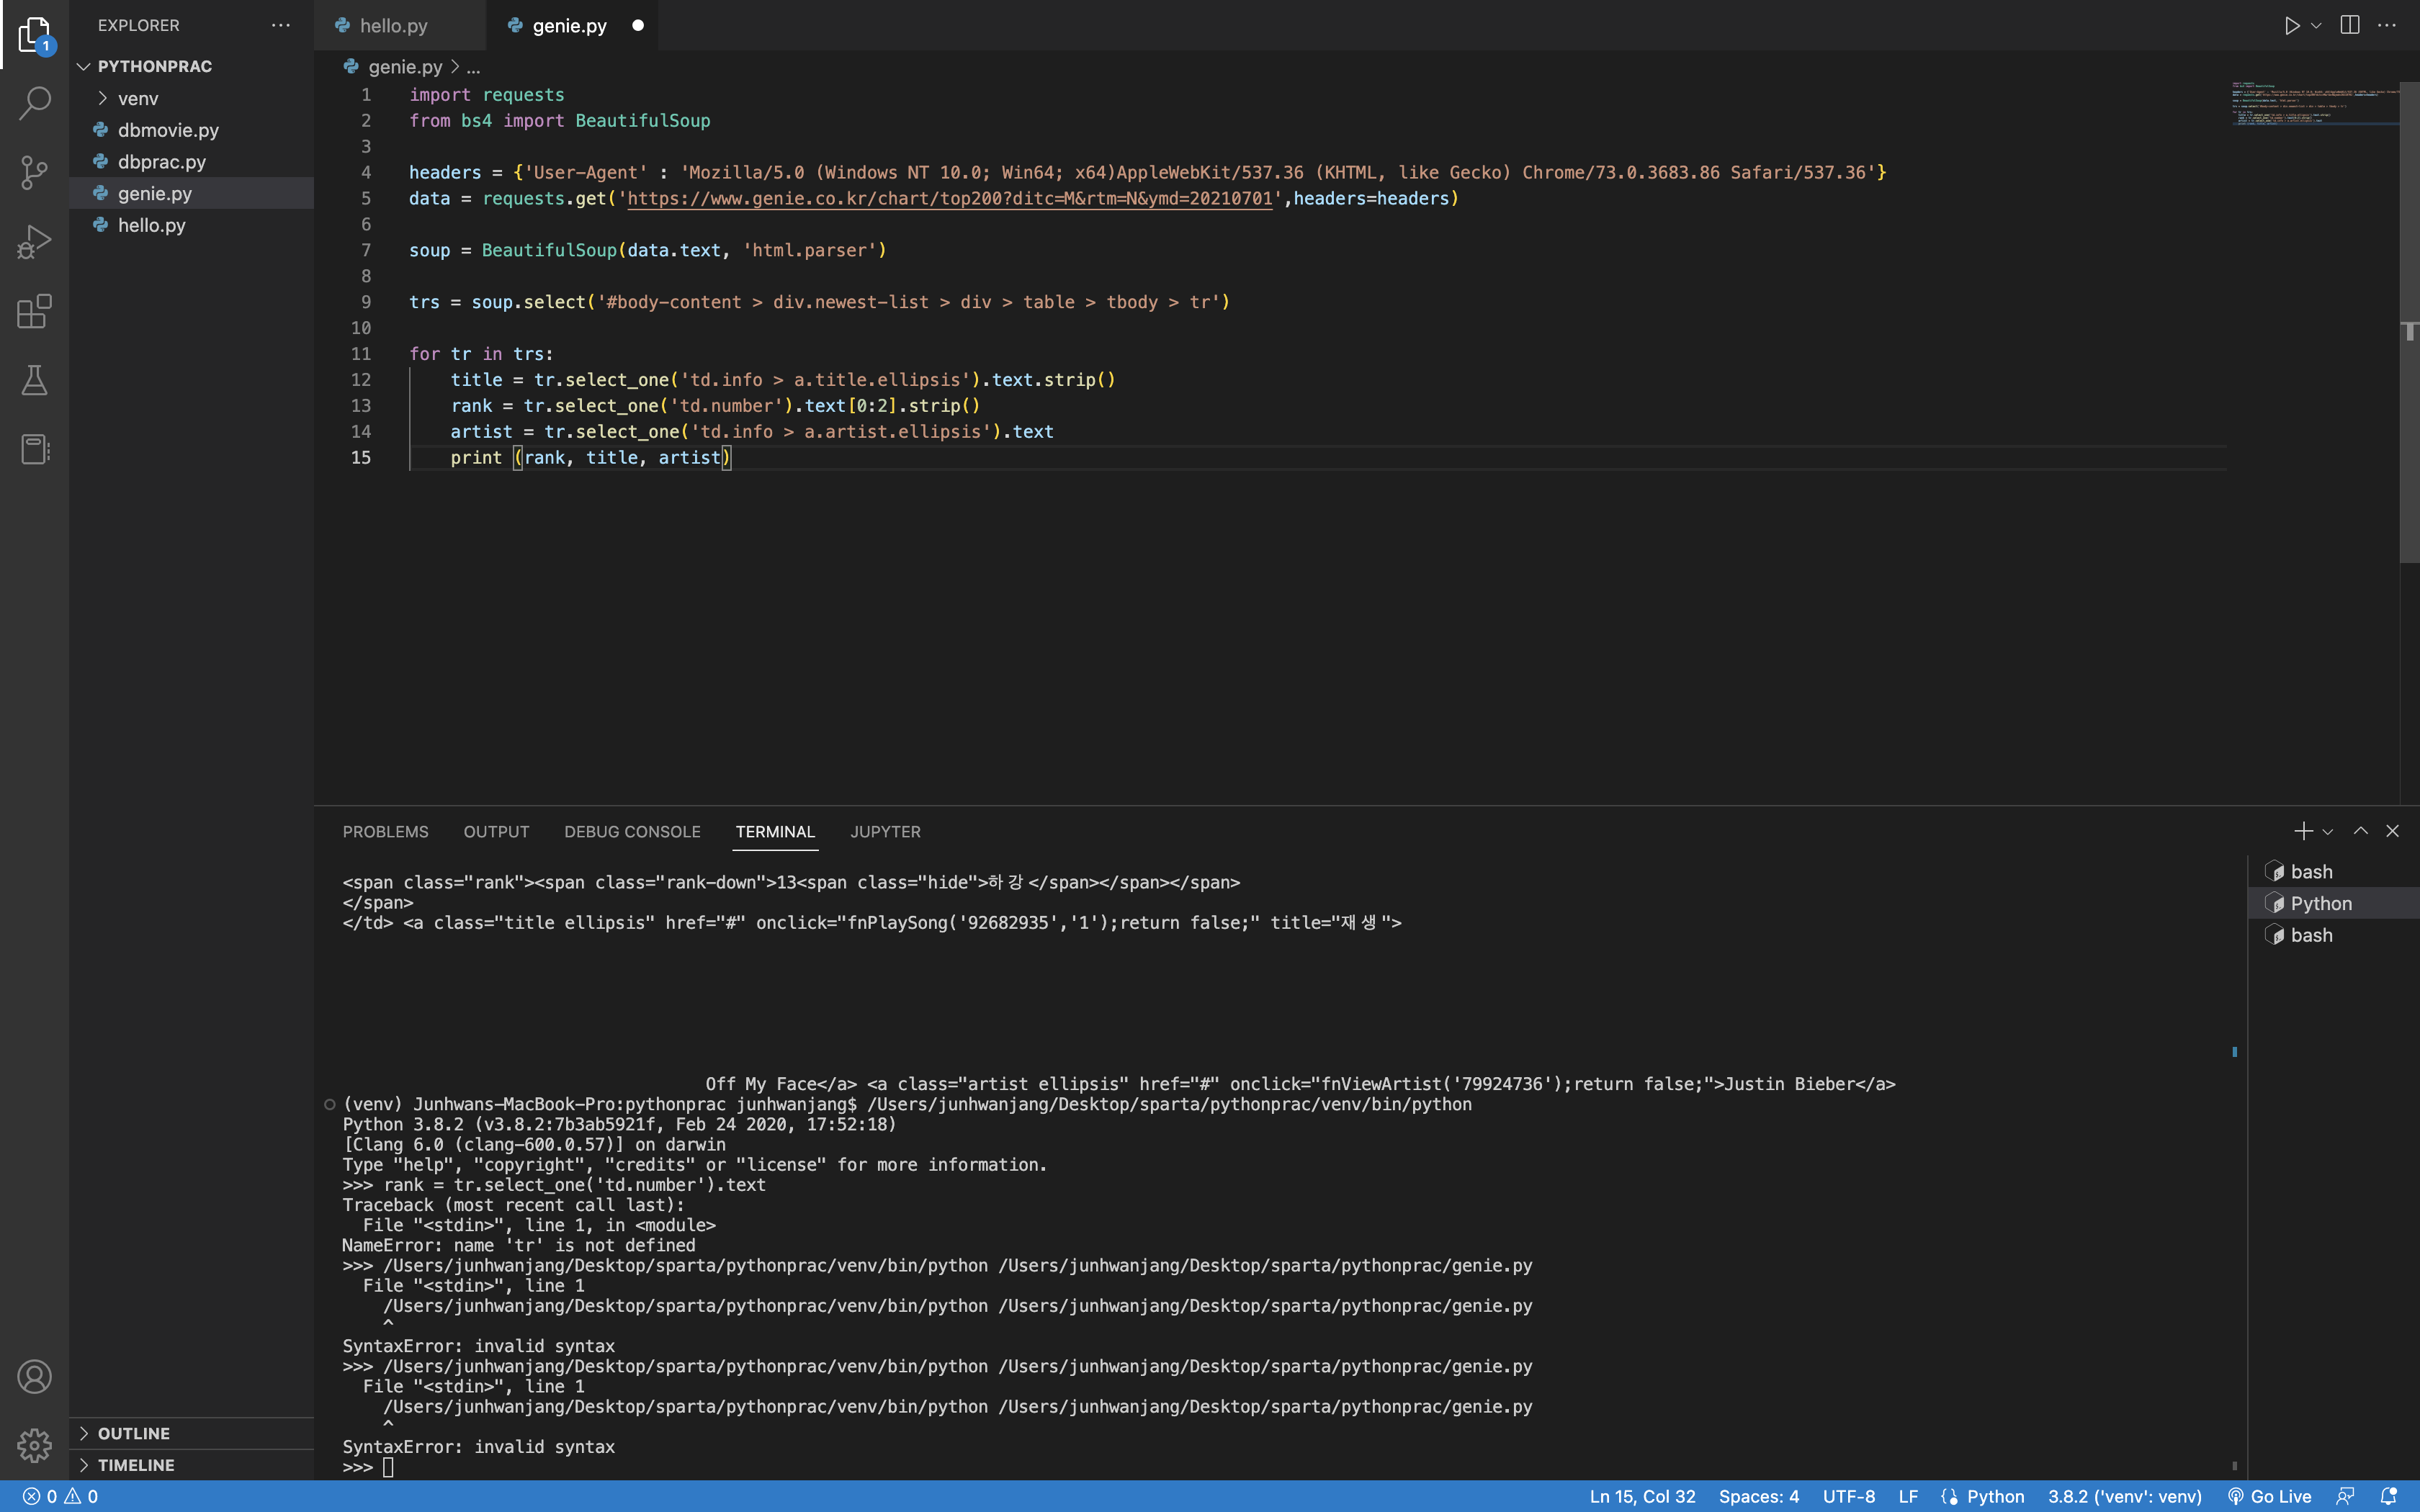
Task: Change file encoding UTF-8
Action: [1848, 1497]
